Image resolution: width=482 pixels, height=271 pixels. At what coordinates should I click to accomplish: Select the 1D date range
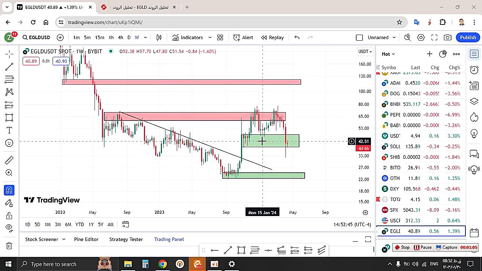(27, 224)
